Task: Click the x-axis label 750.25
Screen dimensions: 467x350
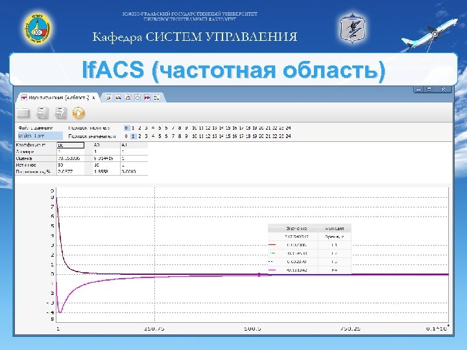Action: (350, 329)
